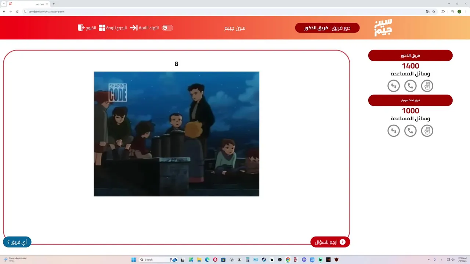Click the browser forward arrow
470x264 pixels.
[x=10, y=11]
